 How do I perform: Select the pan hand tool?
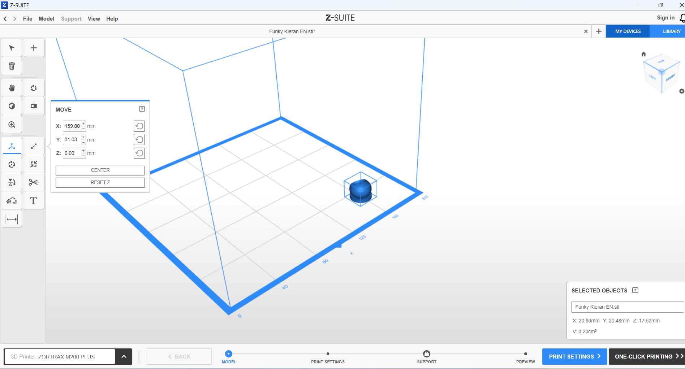[12, 88]
